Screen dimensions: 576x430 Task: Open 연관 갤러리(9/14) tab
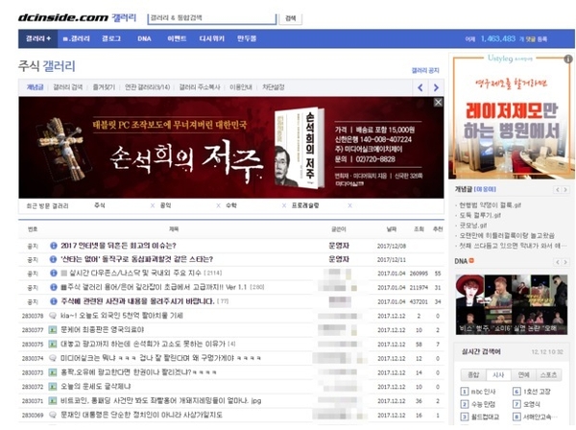[x=147, y=87]
